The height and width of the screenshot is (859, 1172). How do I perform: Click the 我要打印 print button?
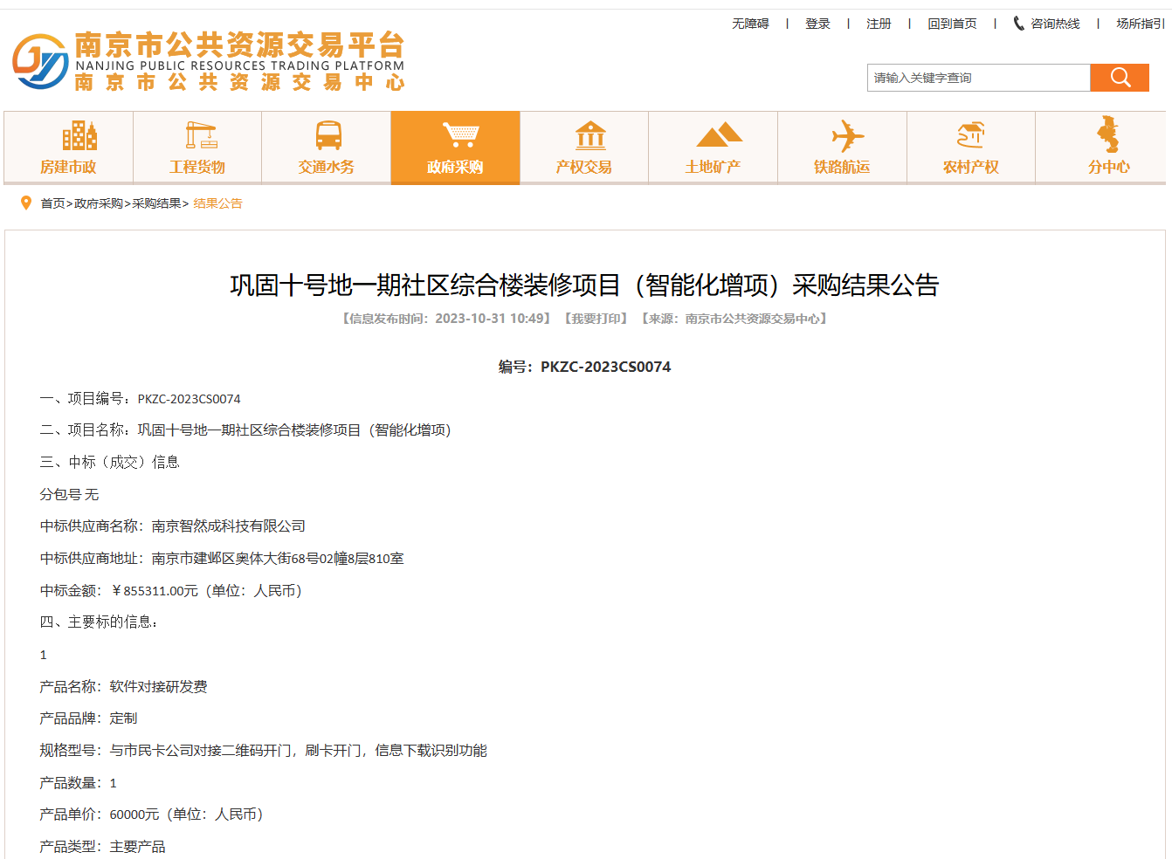[596, 319]
